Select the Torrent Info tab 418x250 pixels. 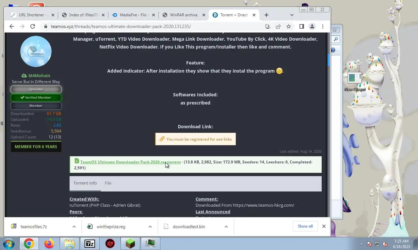85,183
